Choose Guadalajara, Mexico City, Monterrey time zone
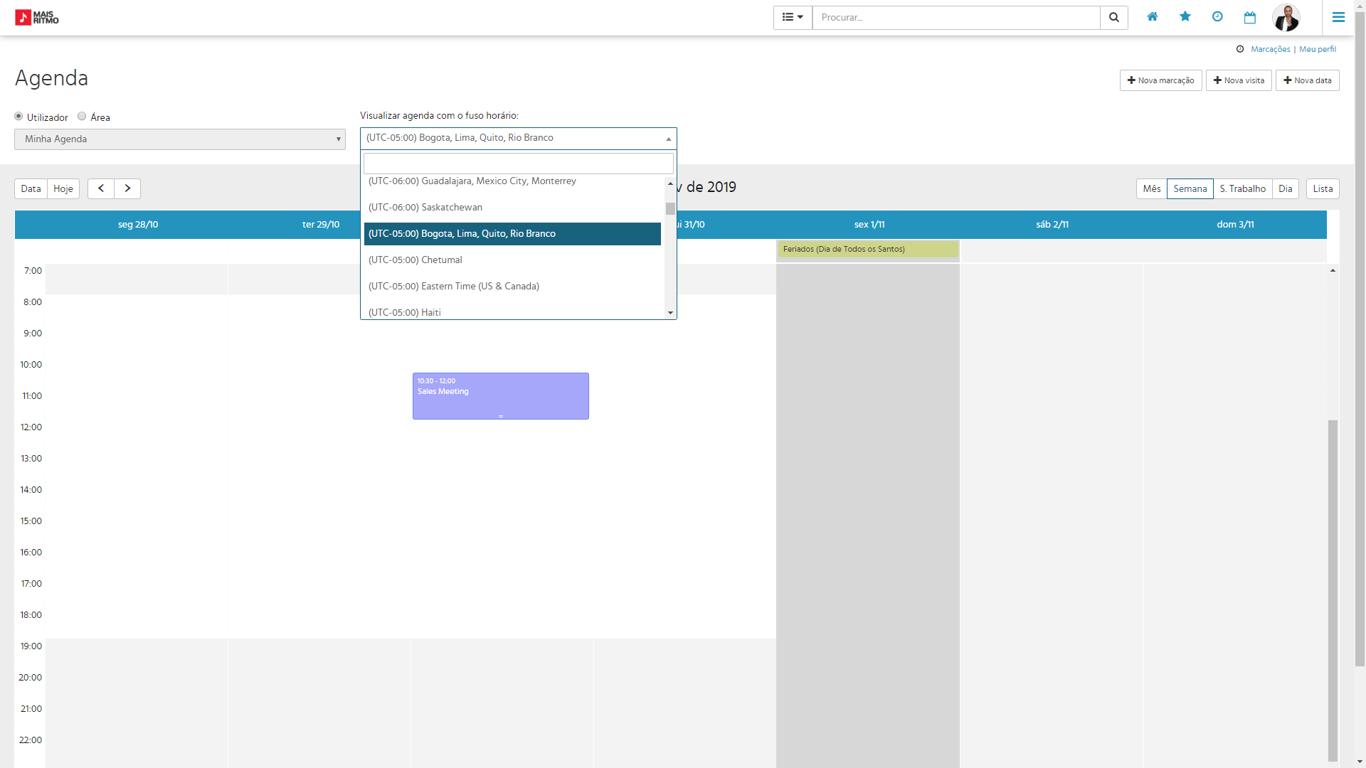The height and width of the screenshot is (768, 1366). pos(512,181)
